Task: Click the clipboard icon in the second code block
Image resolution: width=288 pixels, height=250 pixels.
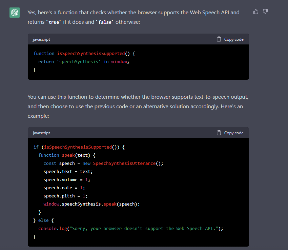Action: coord(219,133)
